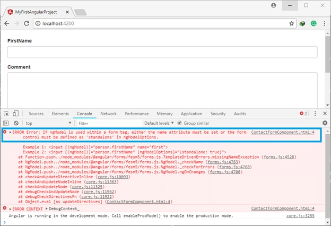Image resolution: width=331 pixels, height=226 pixels.
Task: Open the globe extension icon
Action: pos(302,23)
